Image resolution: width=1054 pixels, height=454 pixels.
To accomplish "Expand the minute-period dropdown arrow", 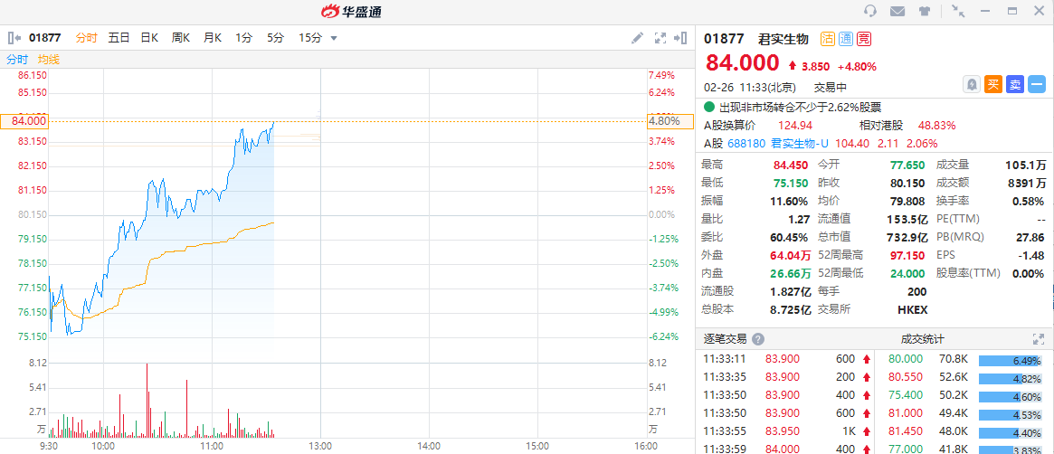I will pos(334,38).
